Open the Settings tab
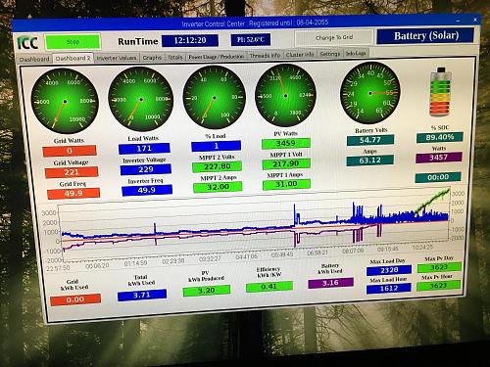Screen dimensions: 490x367 [330, 54]
